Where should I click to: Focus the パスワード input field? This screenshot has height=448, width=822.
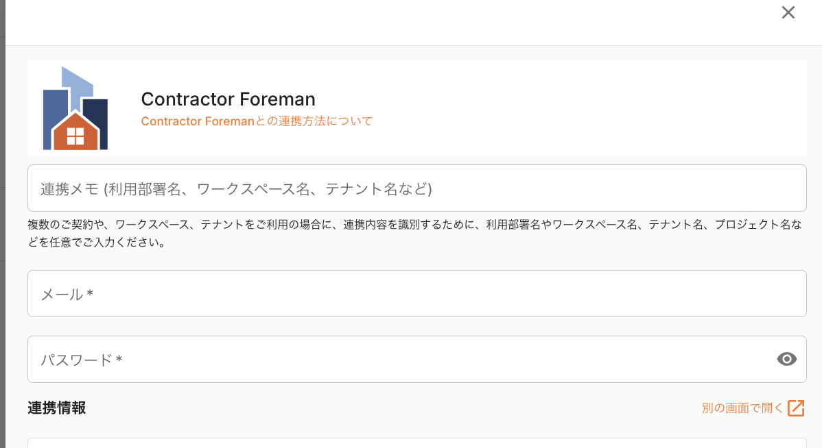pyautogui.click(x=398, y=360)
